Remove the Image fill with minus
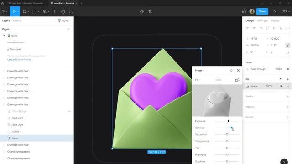The width and height of the screenshot is (292, 164). tap(288, 86)
